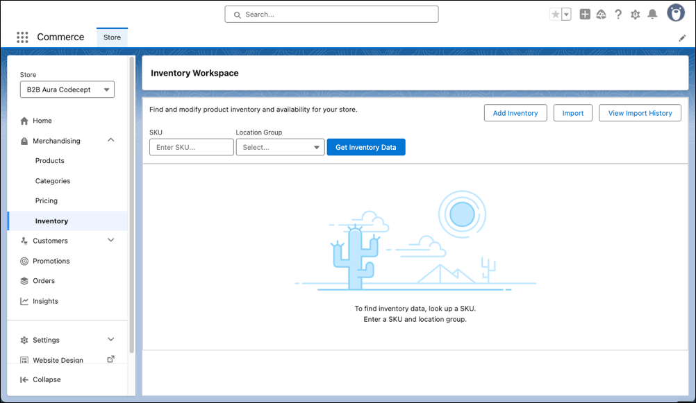Open the Setup gear icon
696x403 pixels.
(x=635, y=14)
